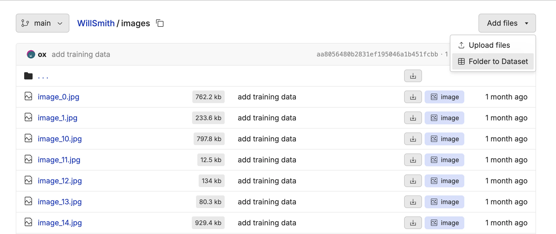Choose Folder to Dataset menu option
556x234 pixels.
[x=493, y=61]
